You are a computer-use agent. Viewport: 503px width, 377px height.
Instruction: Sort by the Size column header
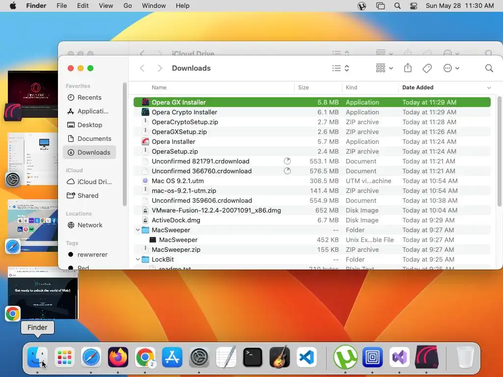[x=304, y=87]
